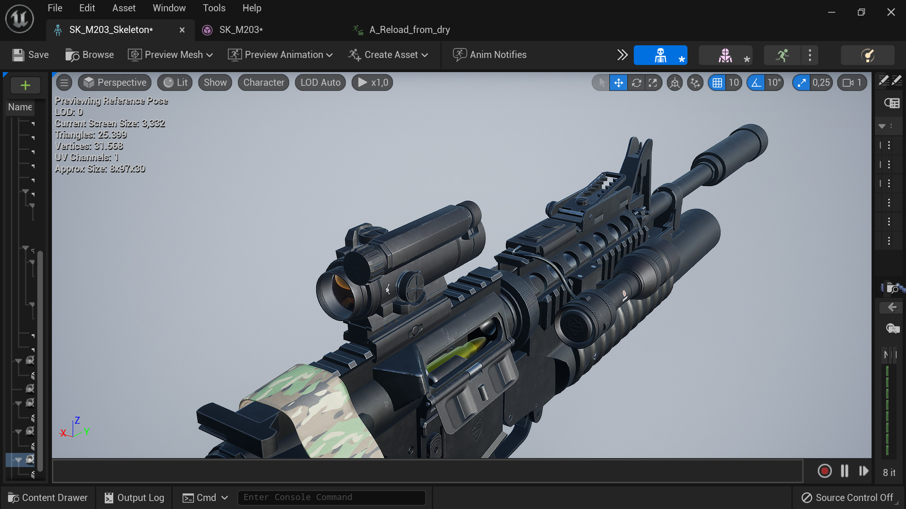Activate the Rotate gizmo tool
Screen dimensions: 906x509
pos(636,83)
